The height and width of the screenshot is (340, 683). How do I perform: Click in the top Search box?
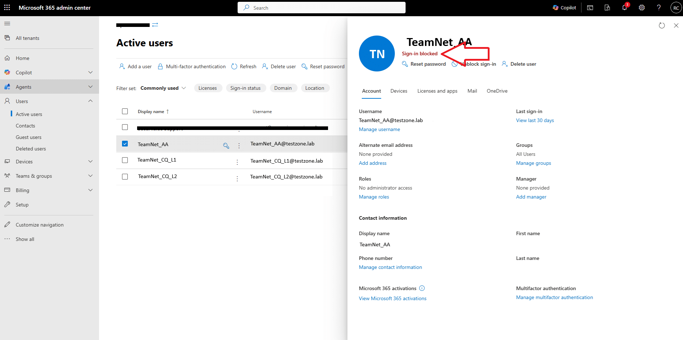click(x=321, y=8)
